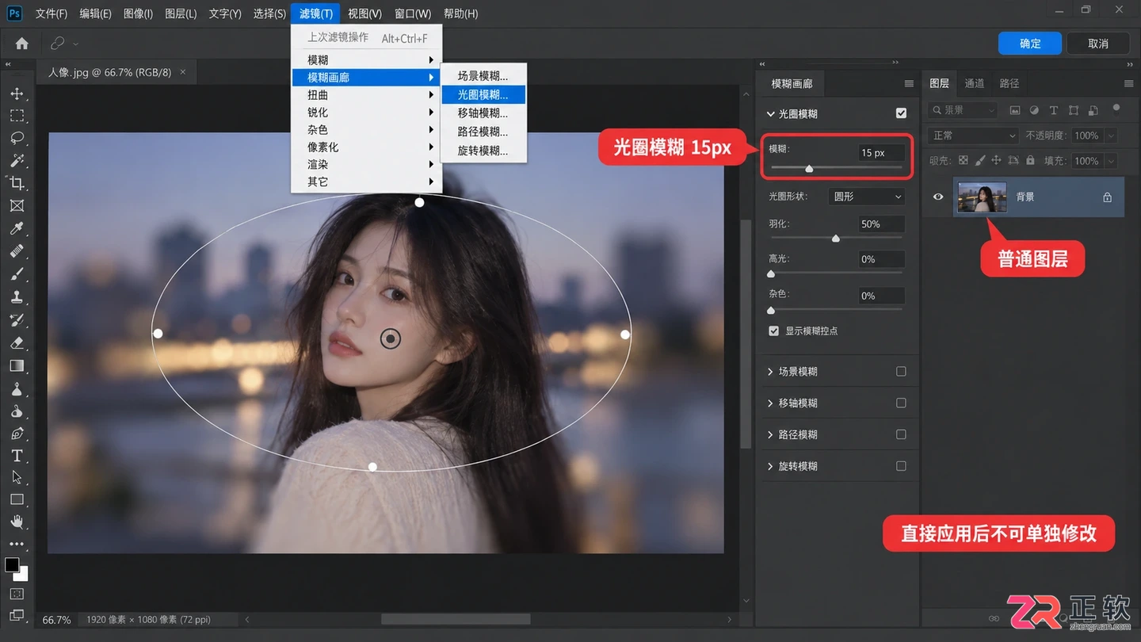Select the Brush tool in the toolbox
Viewport: 1141px width, 642px height.
coord(17,274)
